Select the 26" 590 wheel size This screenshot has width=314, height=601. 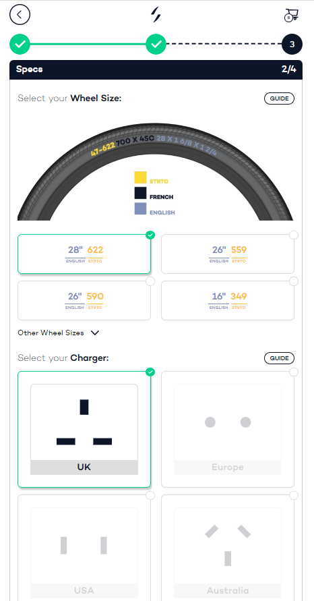point(84,301)
